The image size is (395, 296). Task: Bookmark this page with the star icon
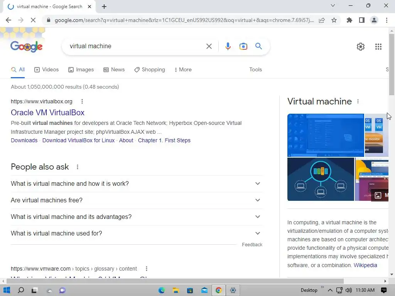[334, 20]
